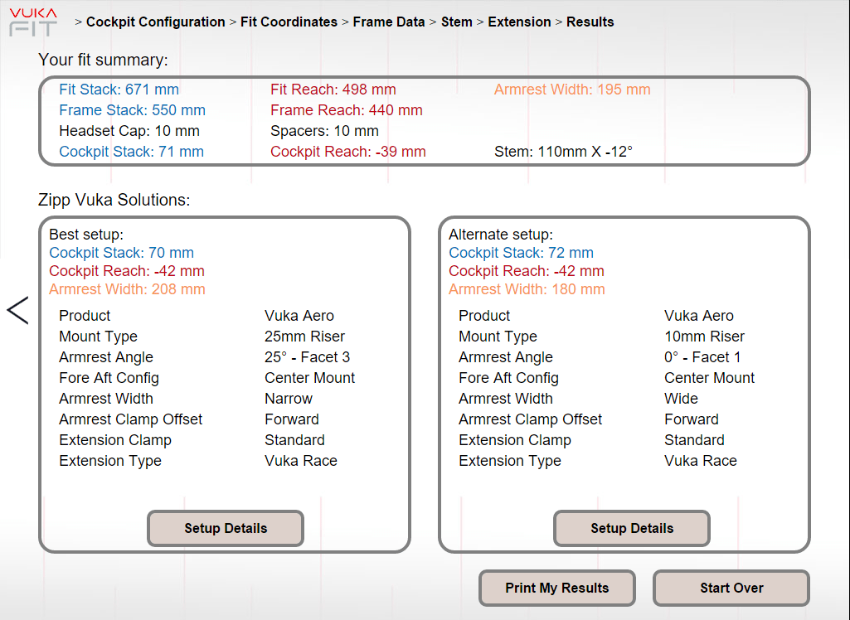Print My Results button

pos(556,588)
